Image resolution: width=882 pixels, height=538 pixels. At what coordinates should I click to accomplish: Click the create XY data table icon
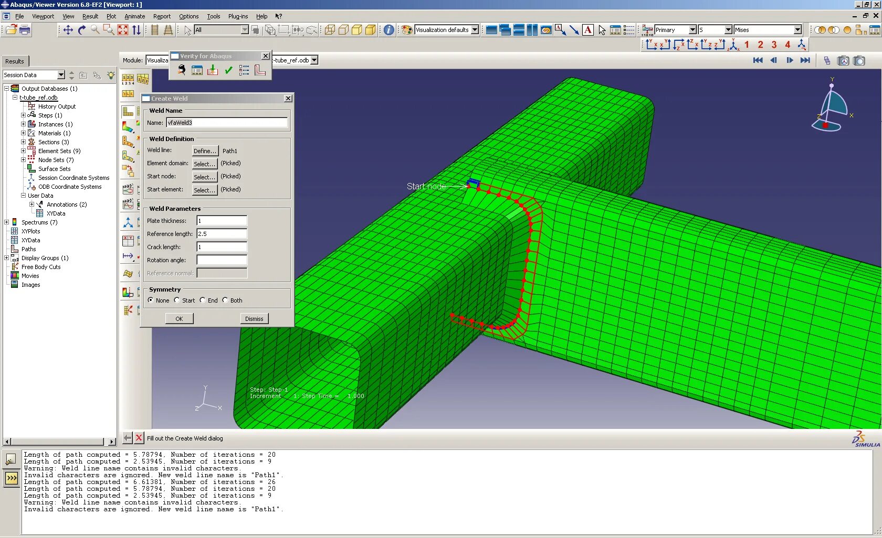[x=128, y=241]
